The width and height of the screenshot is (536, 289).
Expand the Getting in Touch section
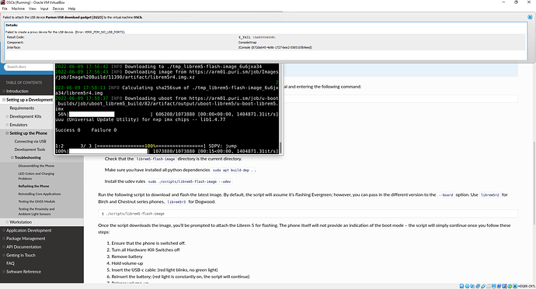[x=4, y=255]
